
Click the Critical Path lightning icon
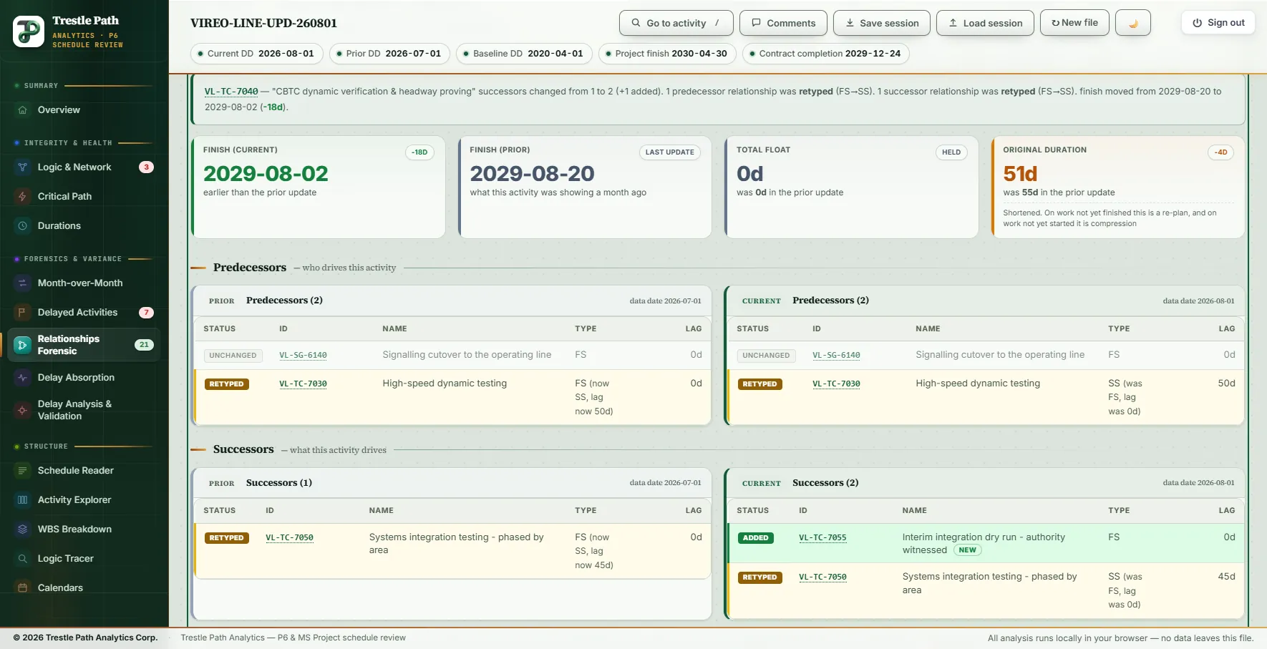[22, 197]
